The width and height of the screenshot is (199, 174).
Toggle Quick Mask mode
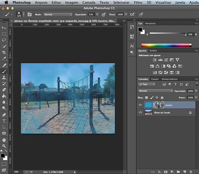point(4,164)
